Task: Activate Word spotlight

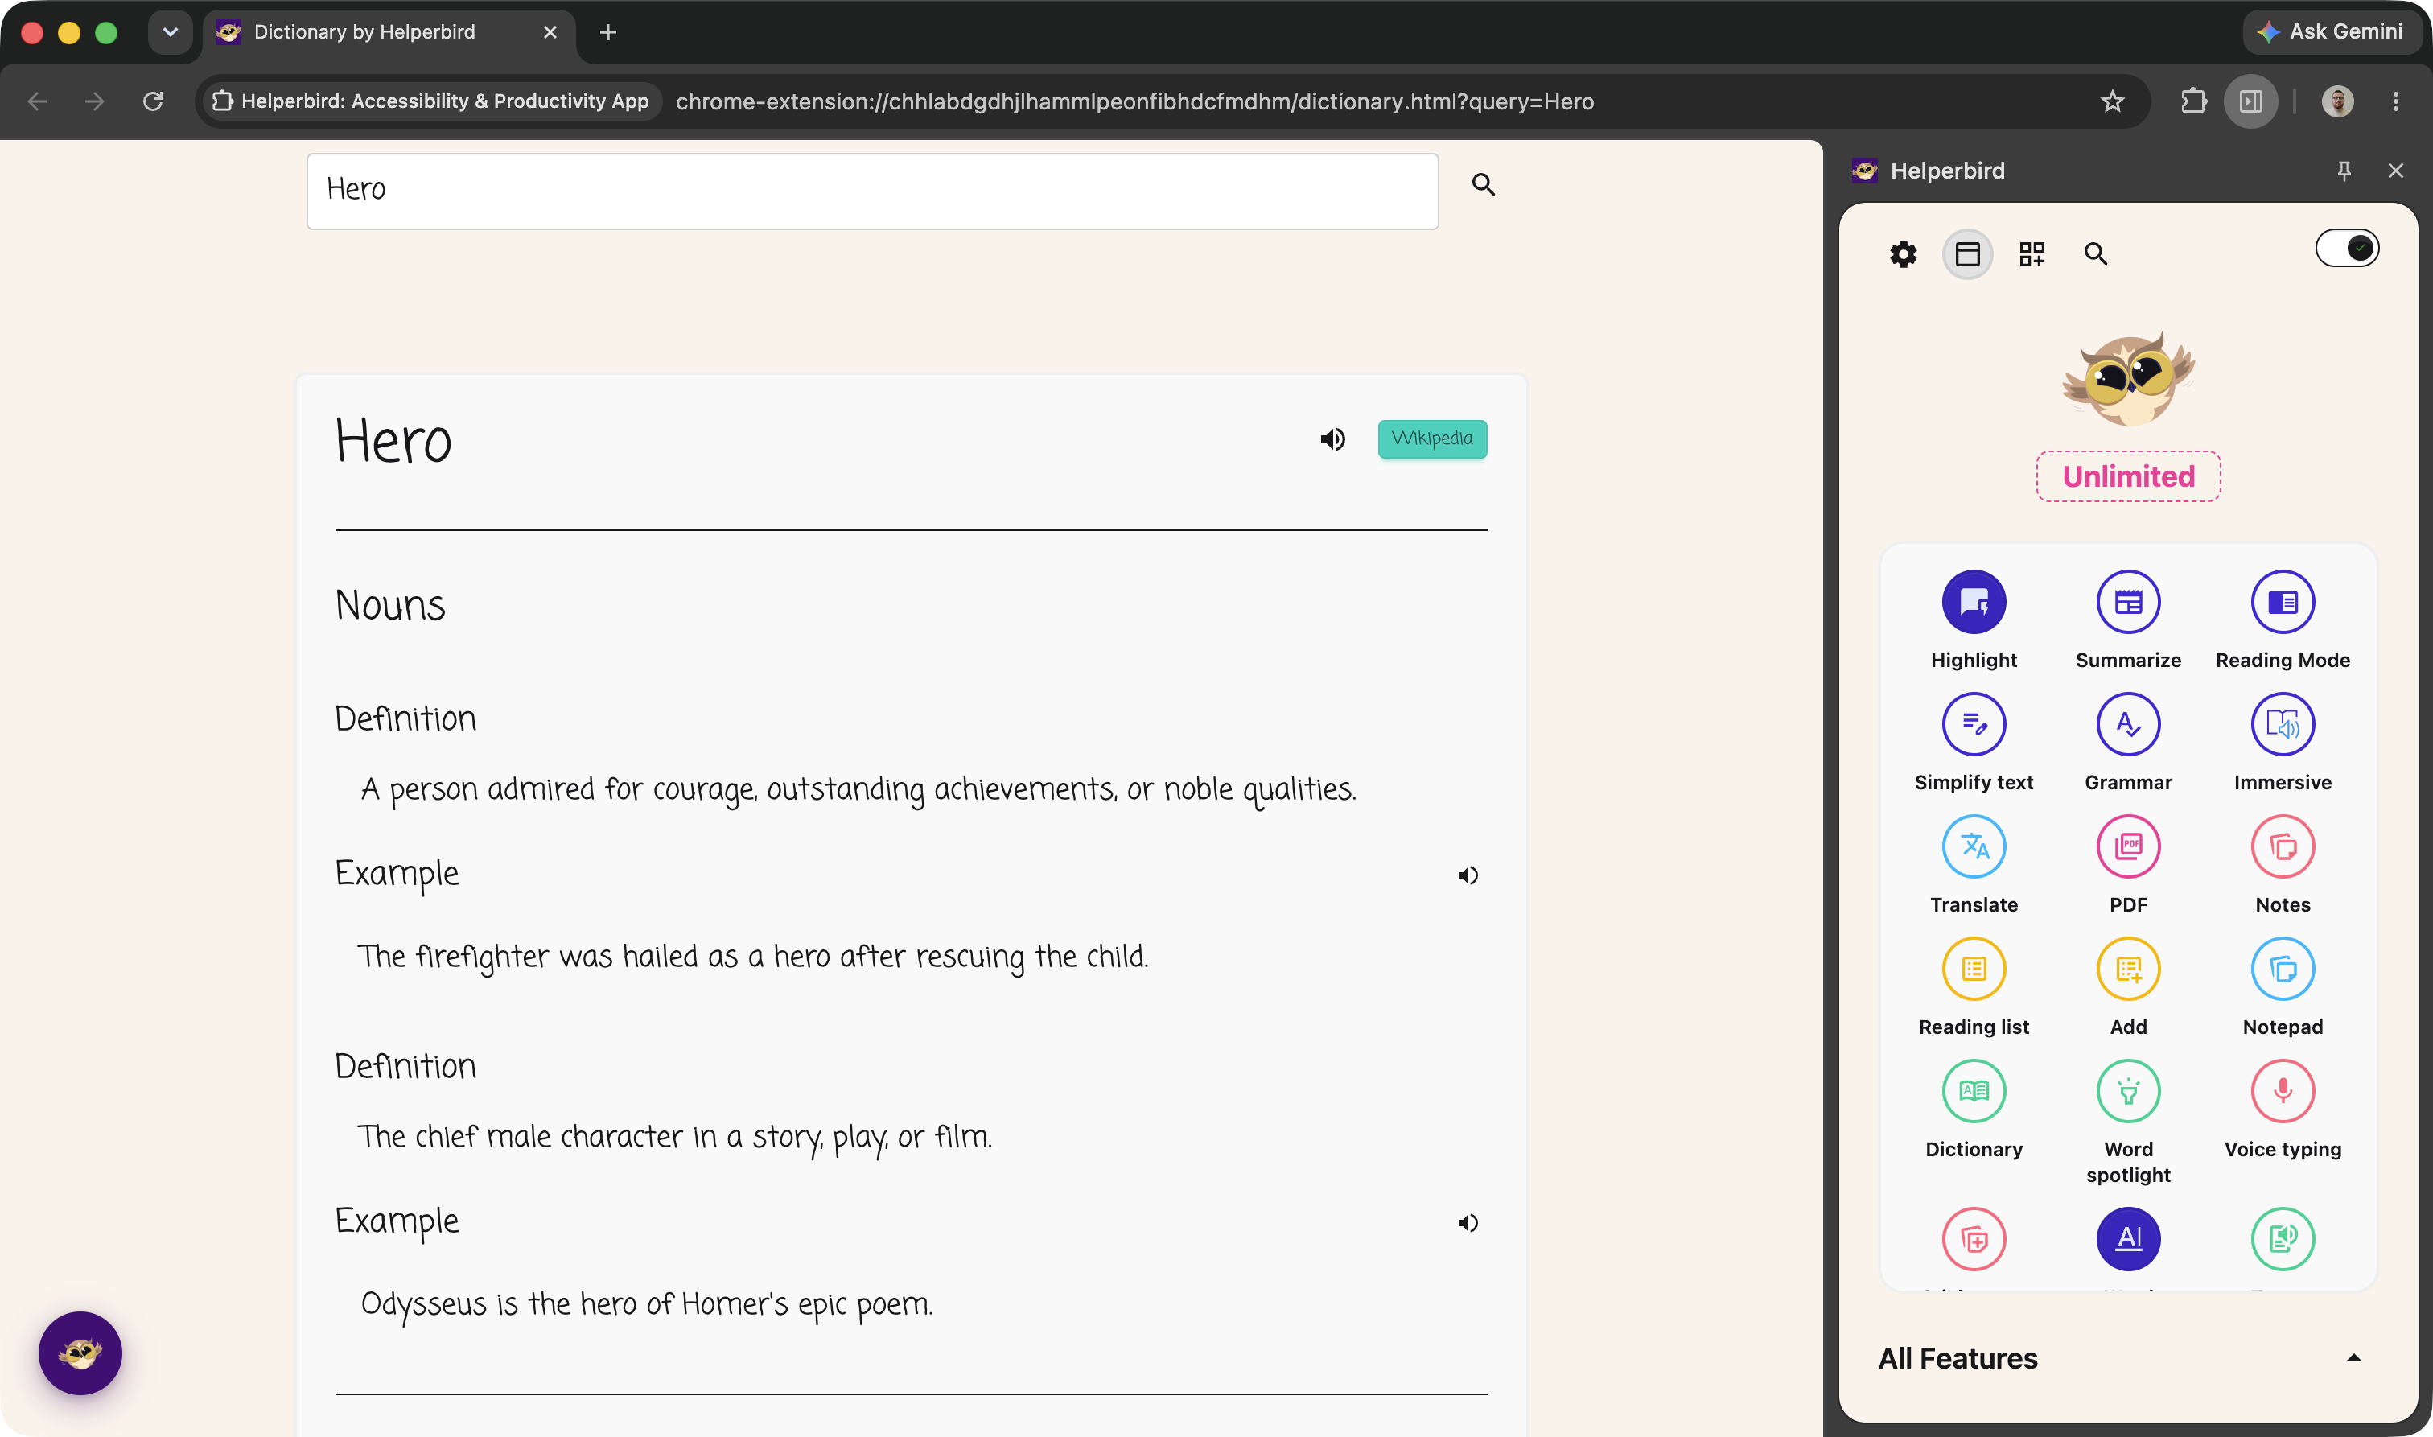Action: 2128,1091
